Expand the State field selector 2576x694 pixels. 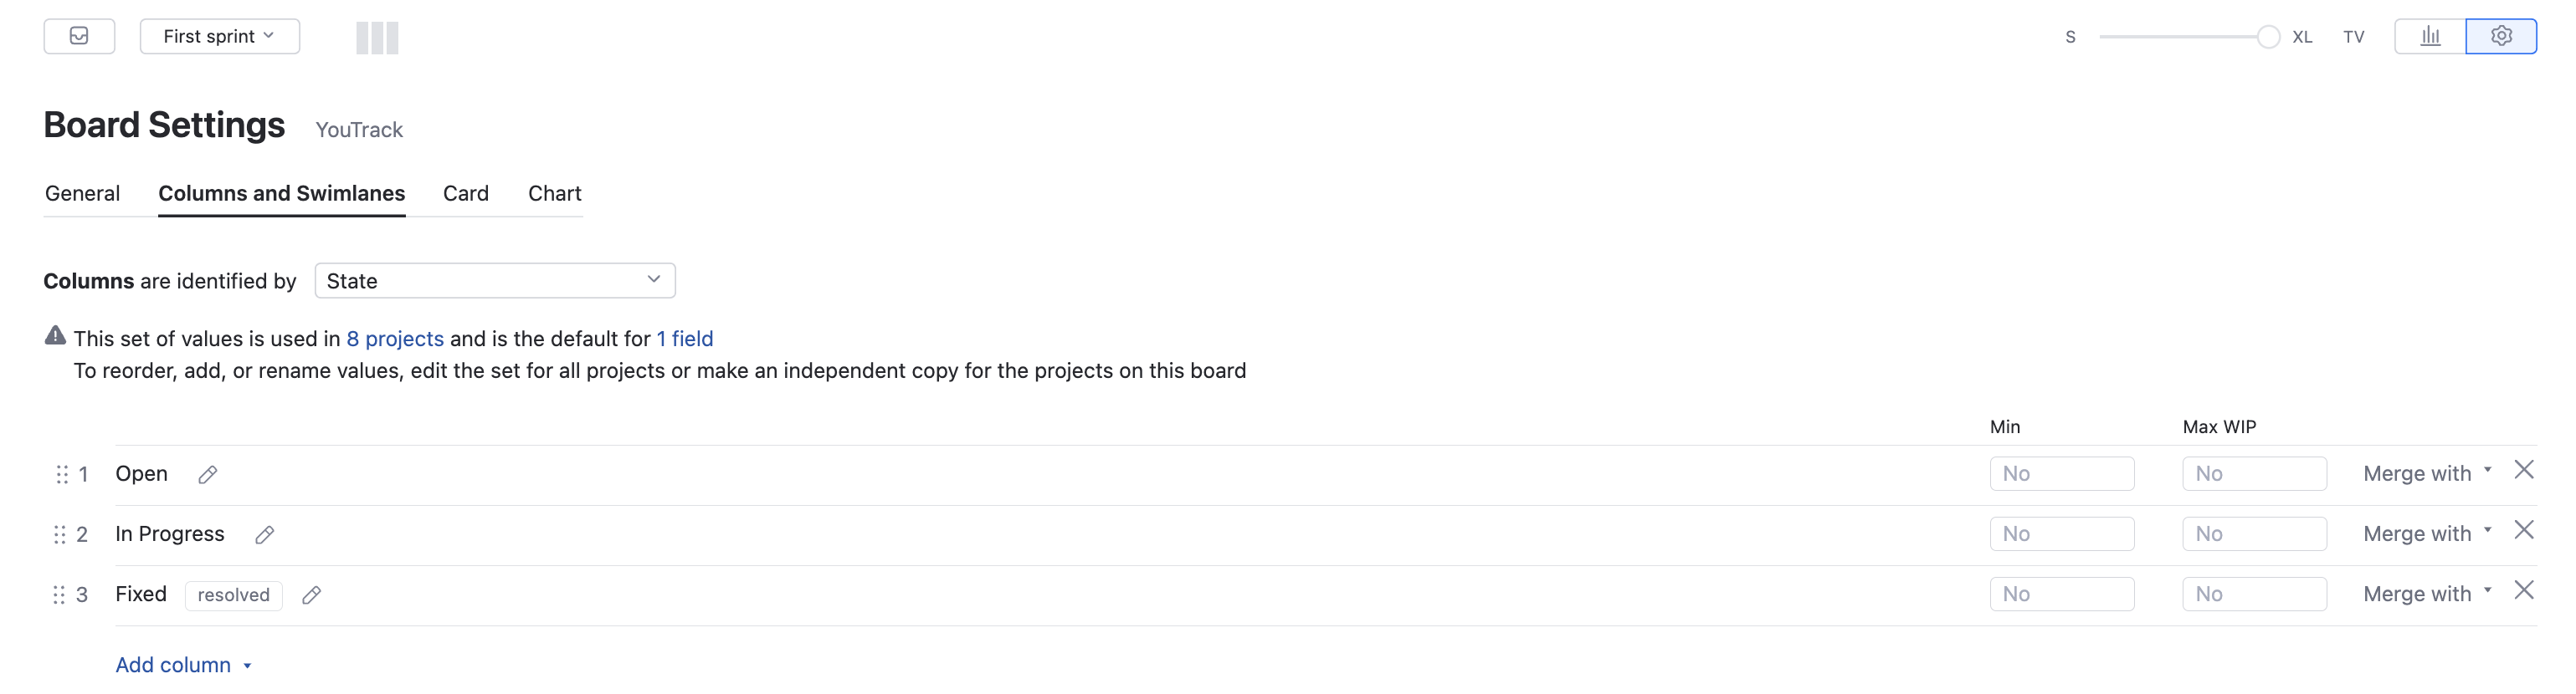coord(494,281)
